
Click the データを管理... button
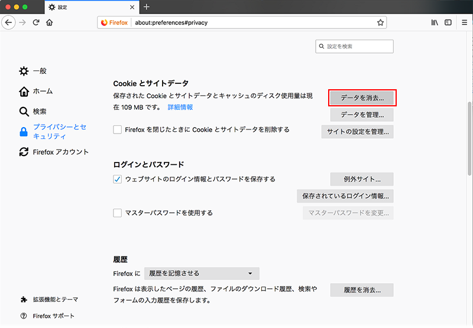tap(362, 115)
